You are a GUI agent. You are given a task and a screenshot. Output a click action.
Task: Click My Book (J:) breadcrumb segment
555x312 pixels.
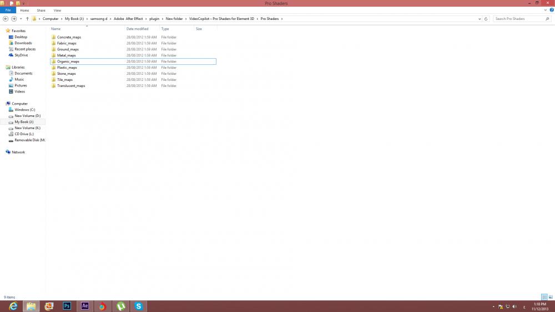pos(74,19)
